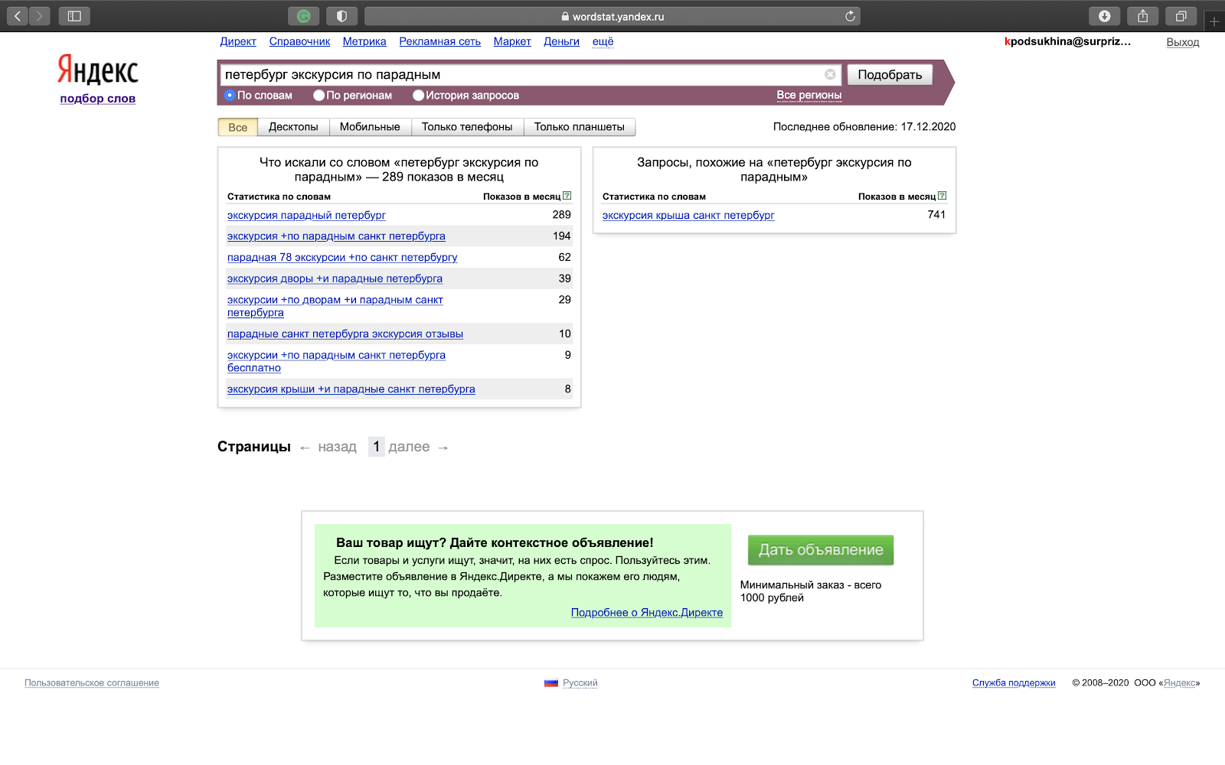Open 'экскурсия крыша санкт петербург' similar query
1225x765 pixels.
[688, 215]
